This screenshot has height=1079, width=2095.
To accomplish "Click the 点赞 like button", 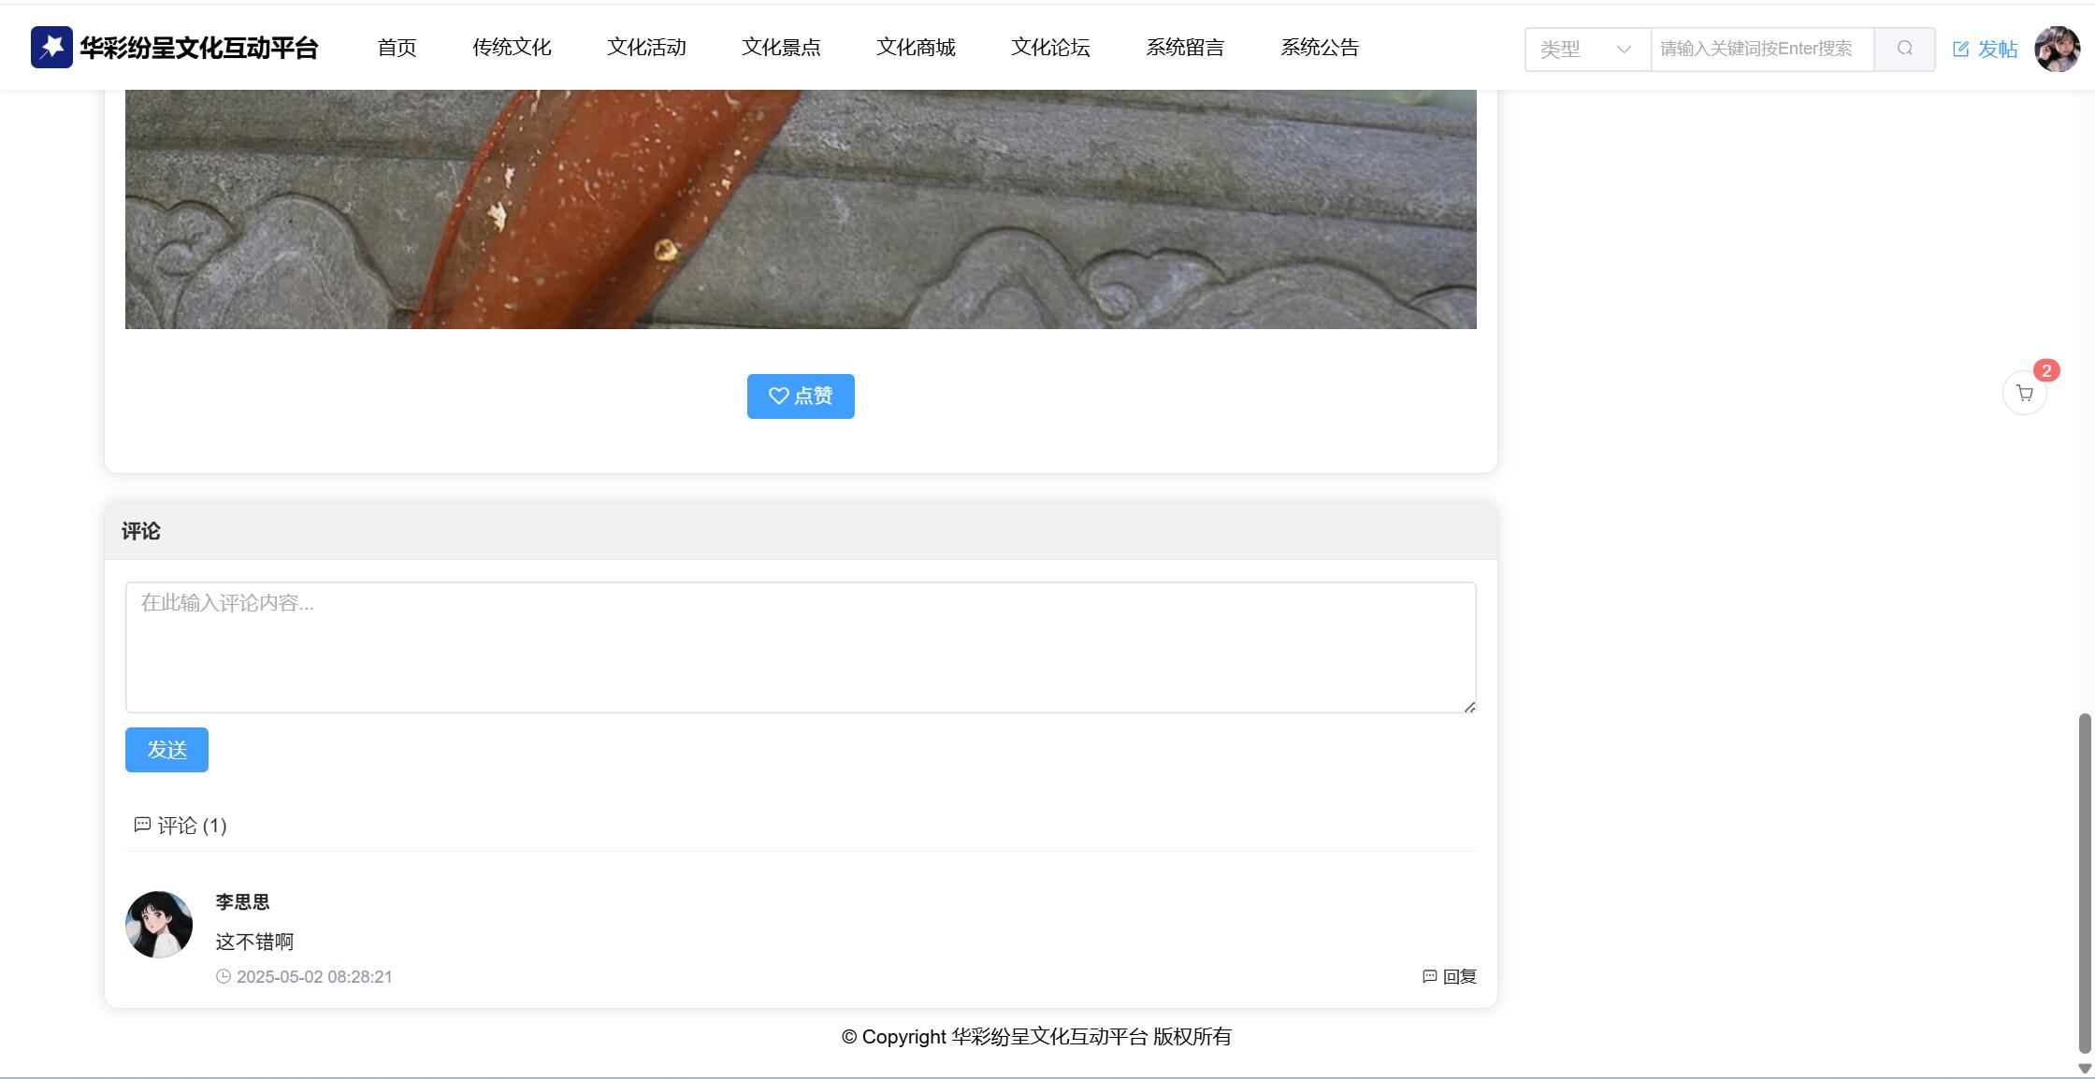I will point(801,396).
